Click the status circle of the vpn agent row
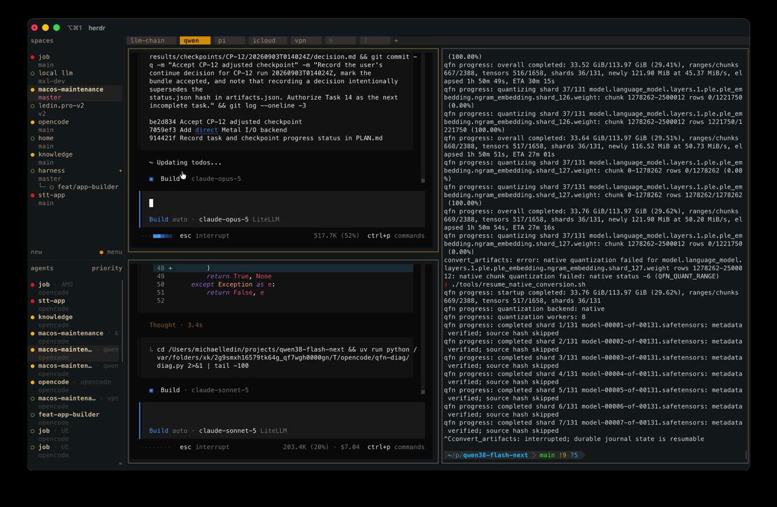This screenshot has height=507, width=777. click(33, 398)
